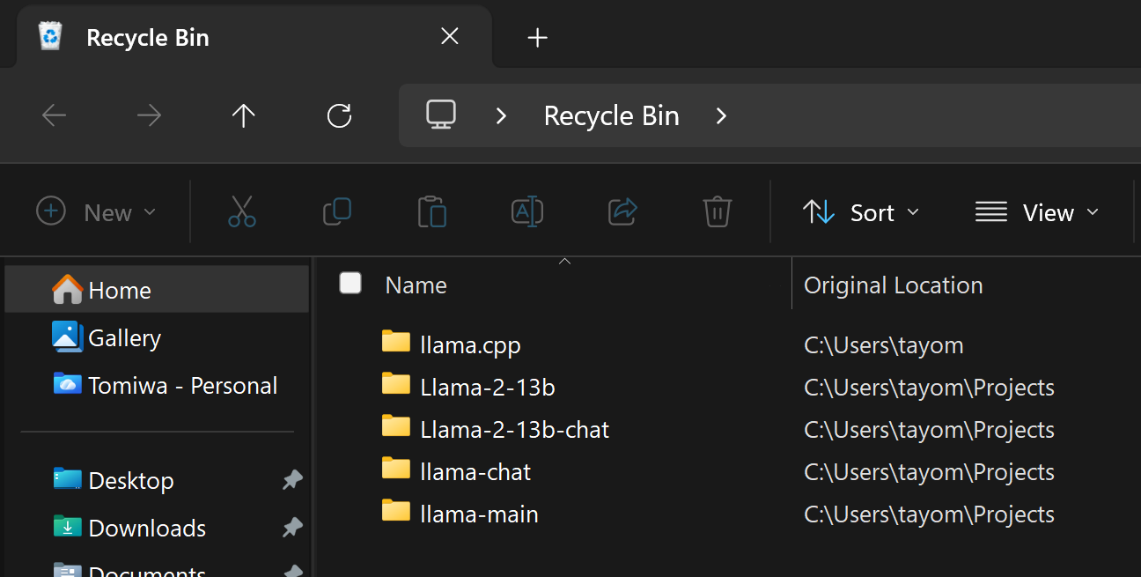Image resolution: width=1141 pixels, height=577 pixels.
Task: Unpin Downloads using its pin icon
Action: tap(291, 528)
